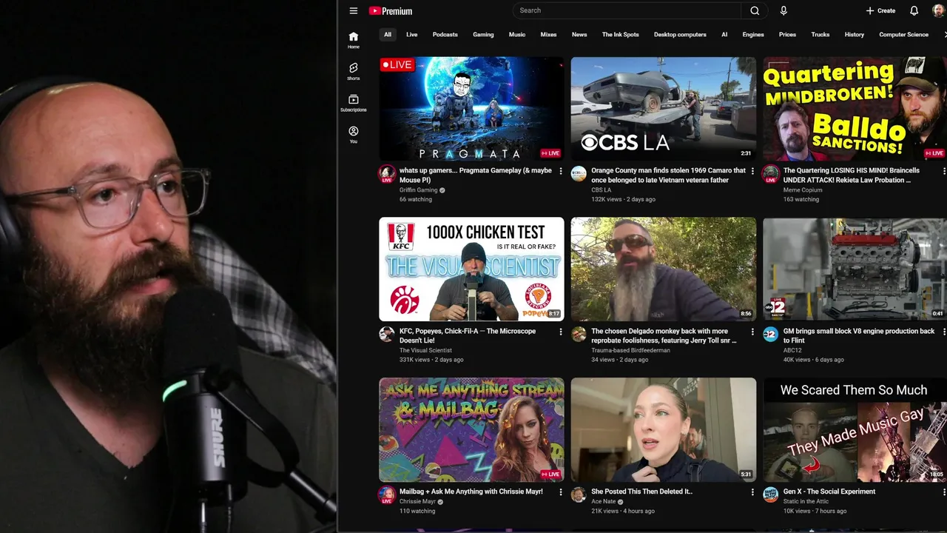The width and height of the screenshot is (947, 533).
Task: Open options for stolen 1969 Camaro video
Action: point(752,171)
